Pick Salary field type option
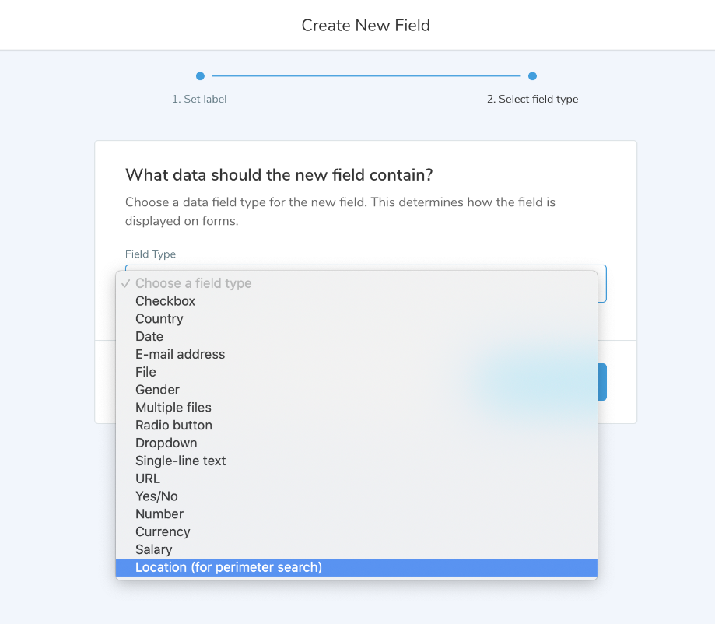This screenshot has height=624, width=715. (x=153, y=549)
